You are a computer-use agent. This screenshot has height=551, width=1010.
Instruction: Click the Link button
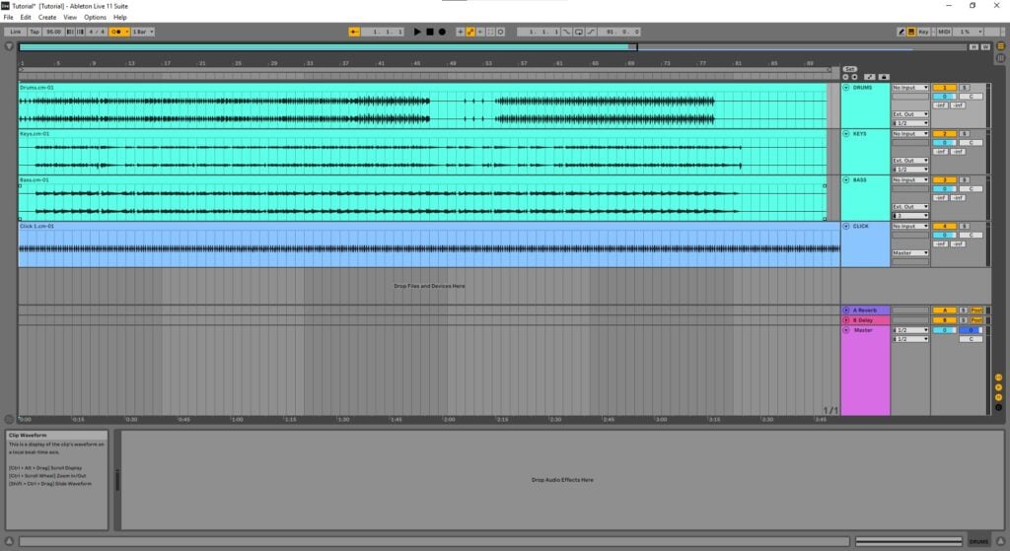pyautogui.click(x=16, y=32)
